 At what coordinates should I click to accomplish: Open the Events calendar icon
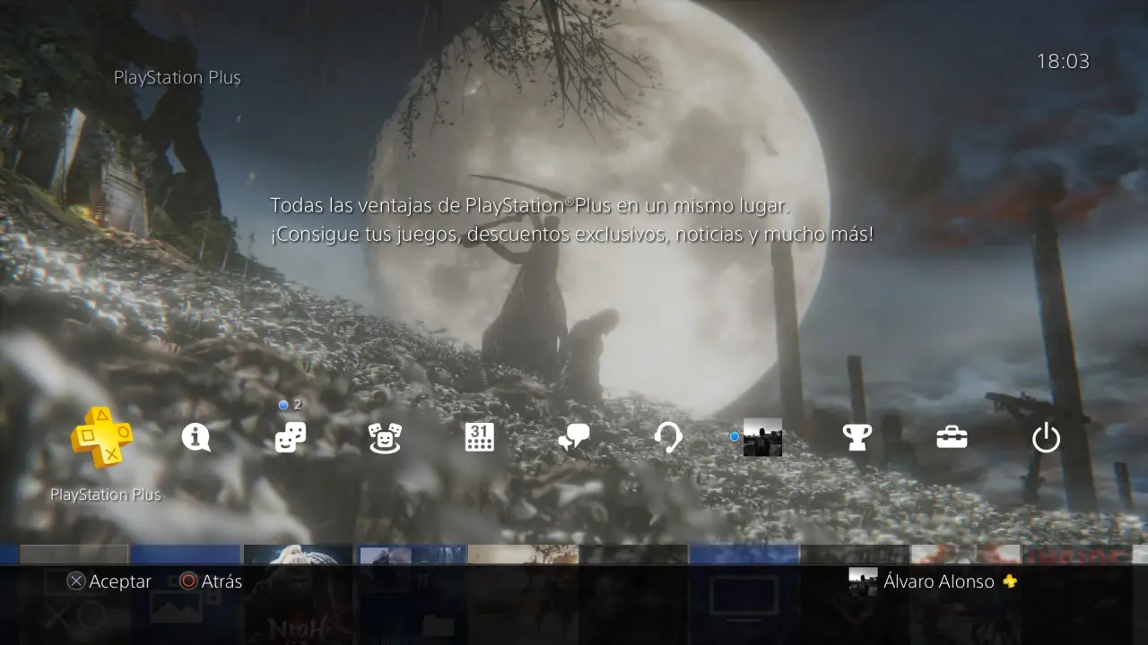(480, 437)
